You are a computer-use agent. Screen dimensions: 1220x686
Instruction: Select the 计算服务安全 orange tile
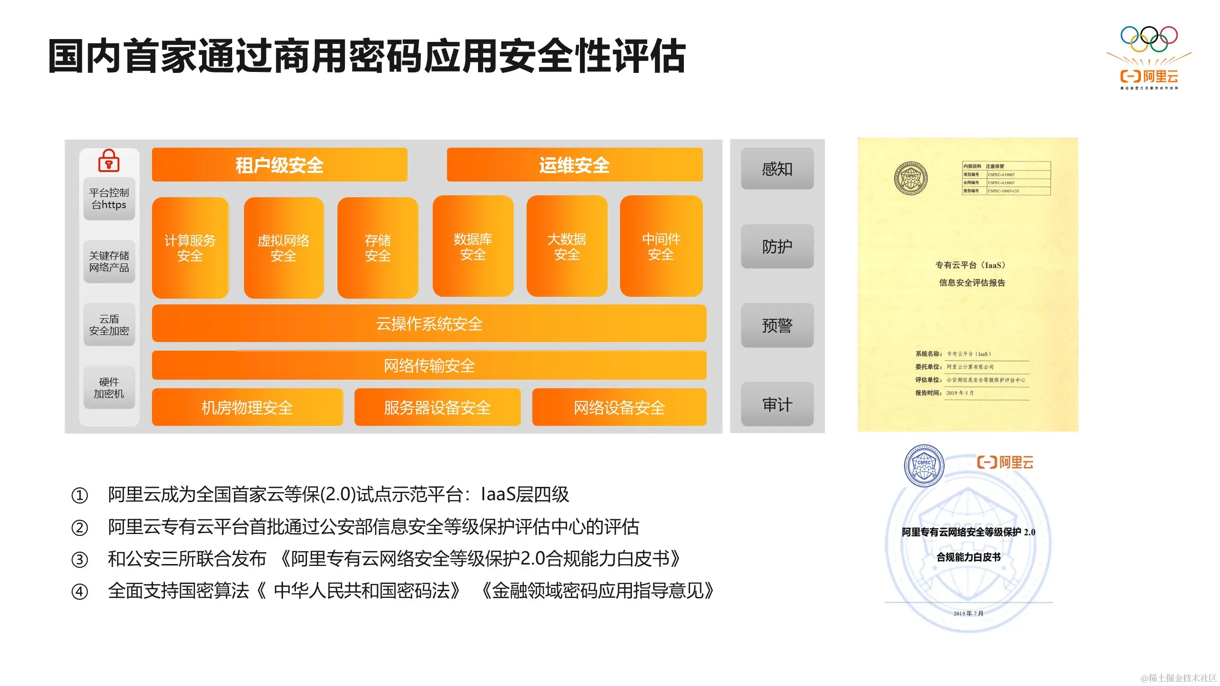click(x=190, y=248)
